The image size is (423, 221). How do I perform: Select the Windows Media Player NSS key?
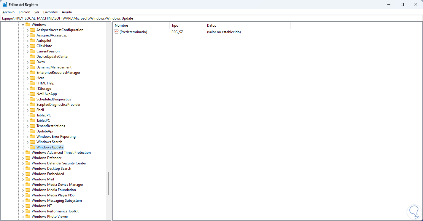(53, 195)
